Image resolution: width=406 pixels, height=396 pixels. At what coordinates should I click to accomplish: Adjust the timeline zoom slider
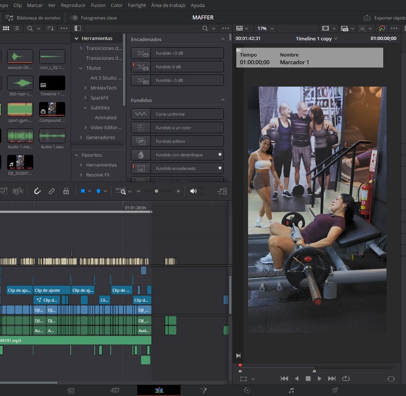pyautogui.click(x=156, y=191)
